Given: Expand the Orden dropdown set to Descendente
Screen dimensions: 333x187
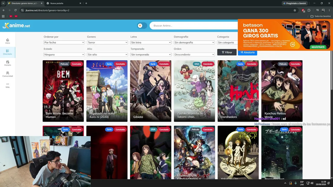Looking at the screenshot, I should (x=194, y=55).
